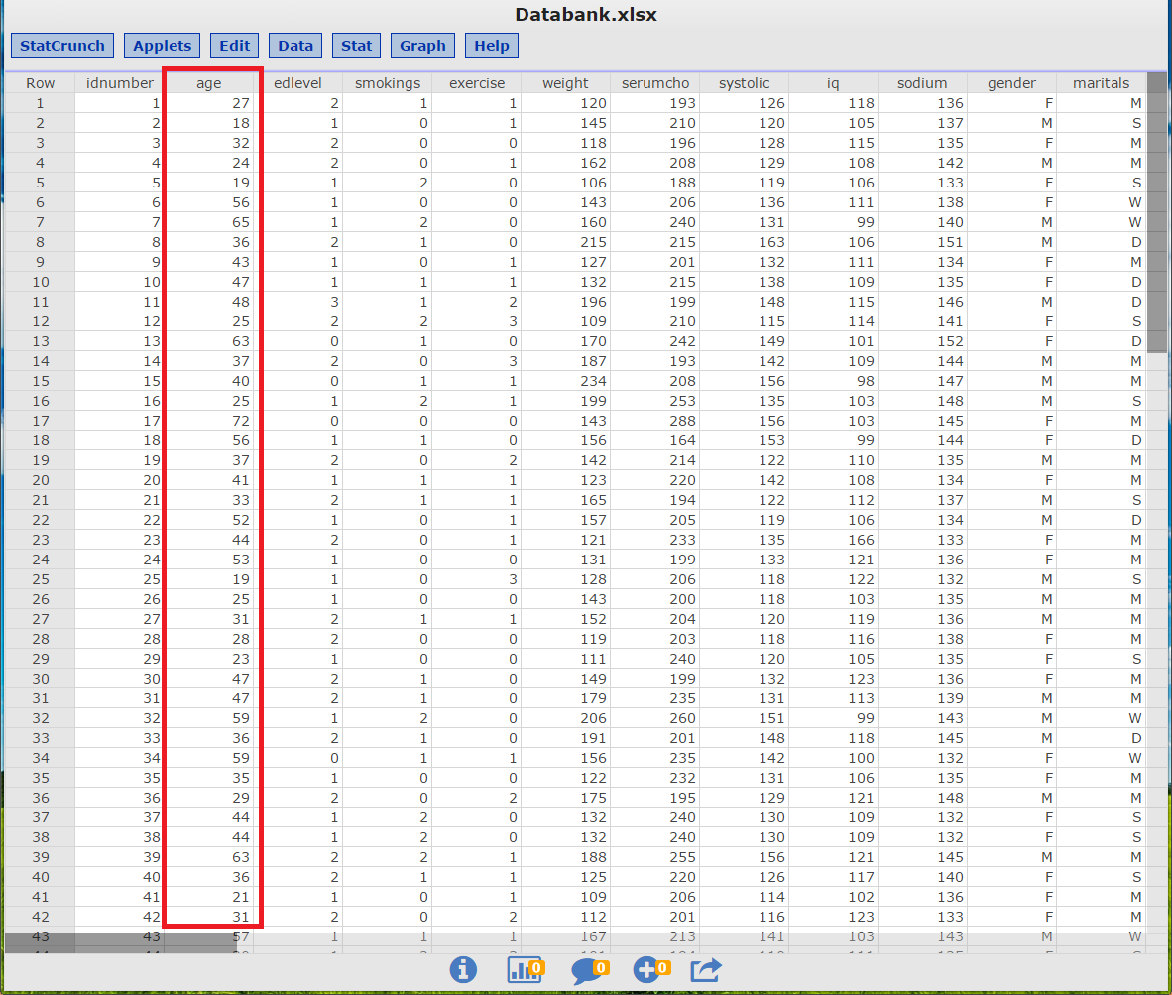Click the vertical scrollbar thumb
This screenshot has height=995, width=1172.
(1157, 211)
